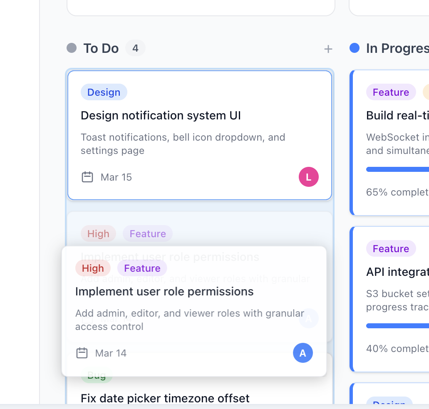Click the Mar 14 due date

pos(111,353)
